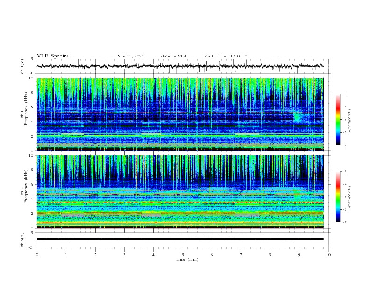Screen dimensions: 370x286
Task: Click time-axis tick label "4"
Action: point(153,255)
